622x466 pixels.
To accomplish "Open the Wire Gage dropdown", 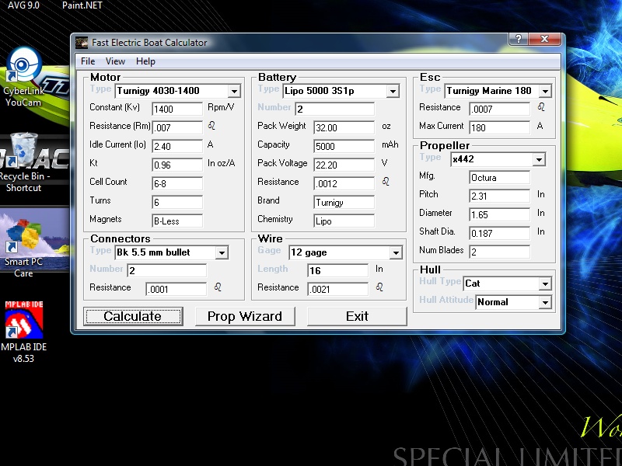I will tap(395, 253).
